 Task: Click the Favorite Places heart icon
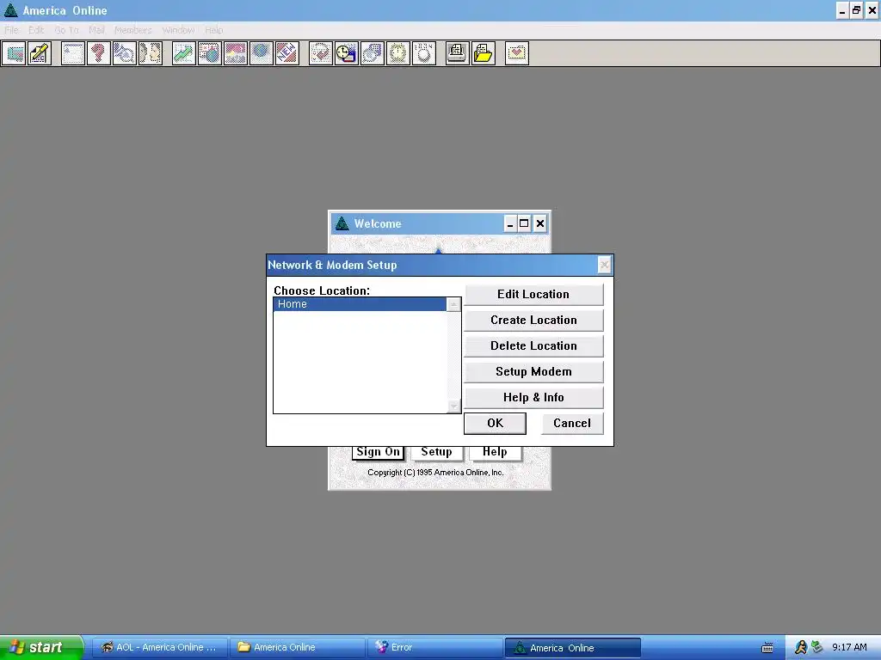[x=517, y=53]
